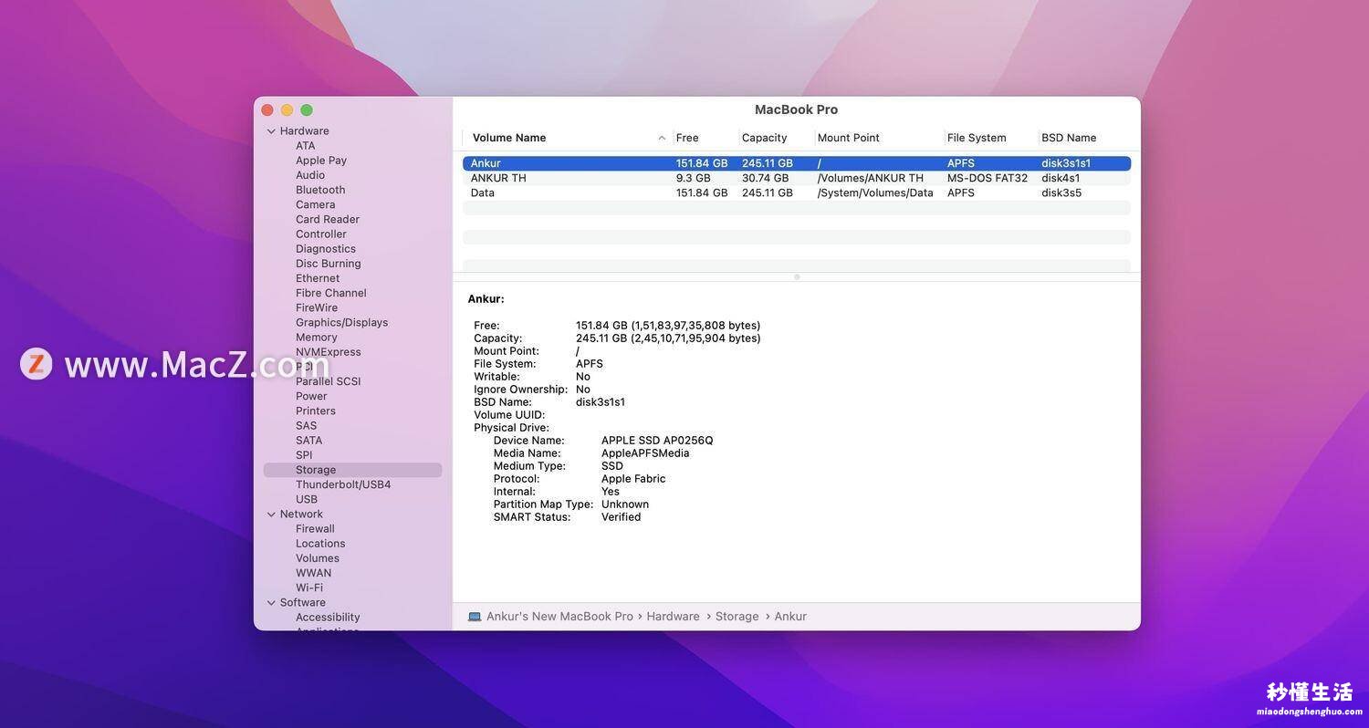
Task: Open Fibre Channel in the sidebar
Action: coord(330,293)
